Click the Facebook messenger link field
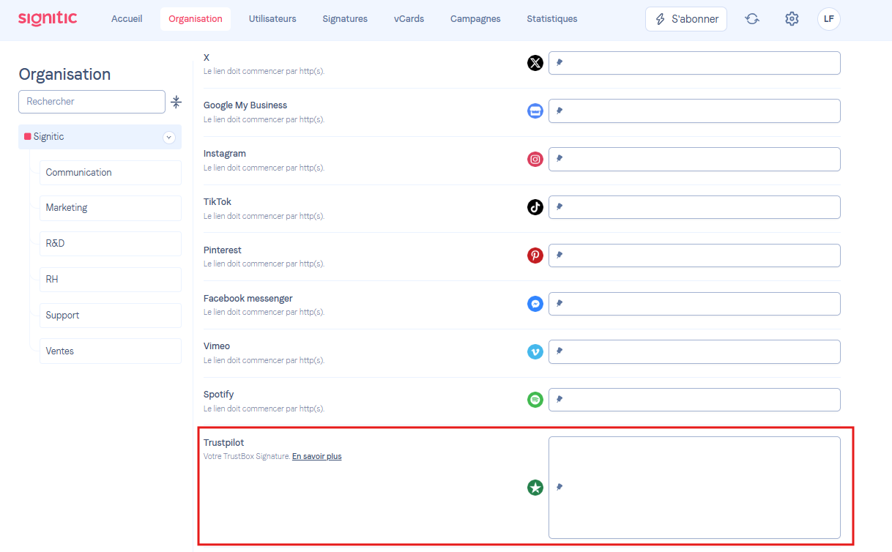The height and width of the screenshot is (552, 892). [x=694, y=304]
